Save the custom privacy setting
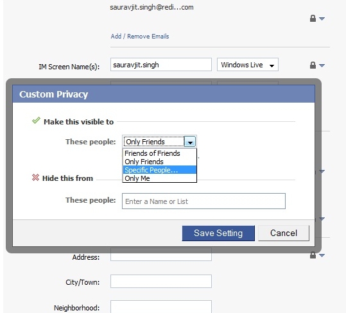The image size is (346, 313). [x=218, y=233]
